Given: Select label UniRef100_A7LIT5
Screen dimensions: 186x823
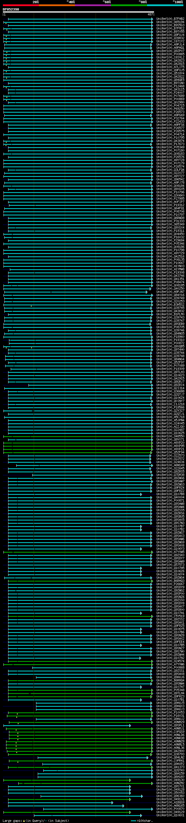Looking at the screenshot, I should [x=170, y=67].
